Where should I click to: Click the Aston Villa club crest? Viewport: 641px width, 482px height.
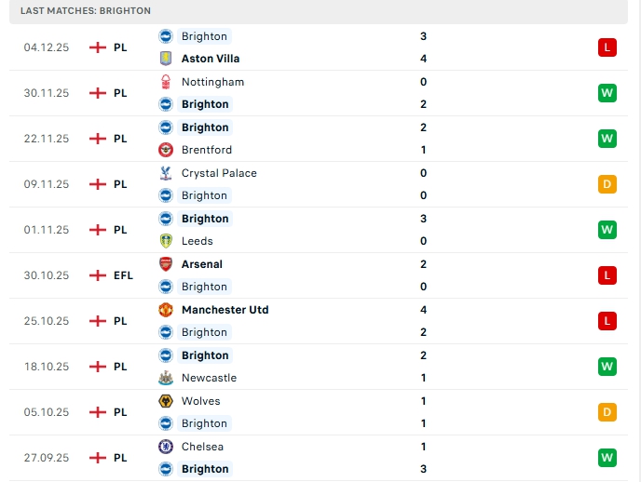(x=166, y=59)
